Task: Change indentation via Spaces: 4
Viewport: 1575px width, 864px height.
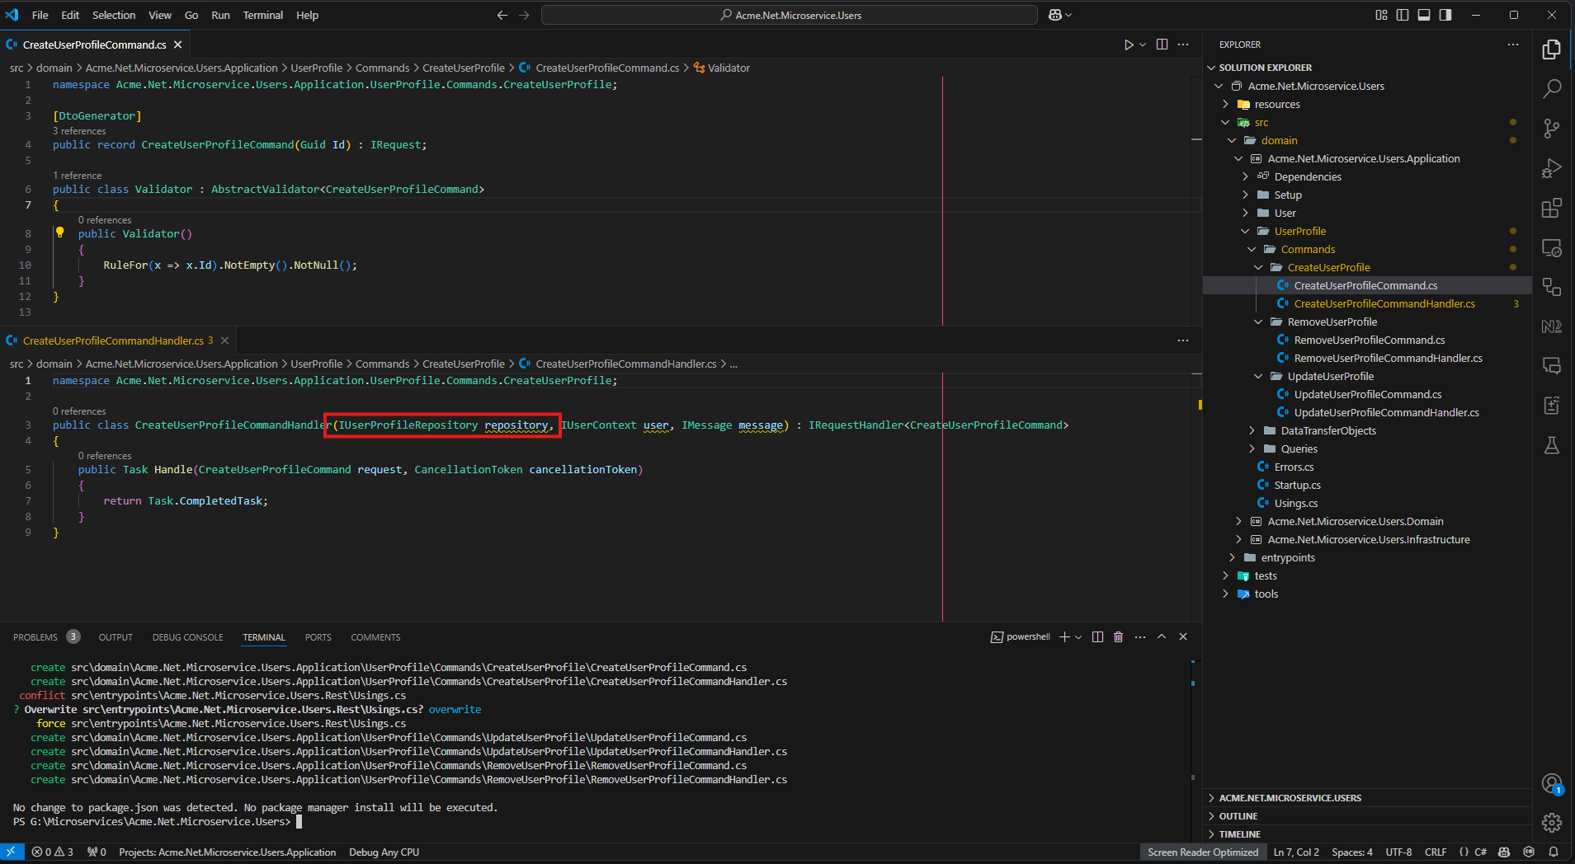Action: coord(1352,852)
